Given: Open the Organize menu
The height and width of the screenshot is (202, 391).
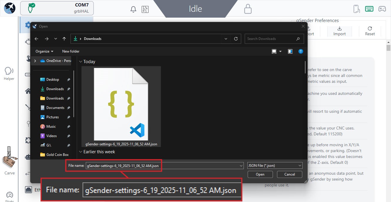Looking at the screenshot, I should point(44,51).
